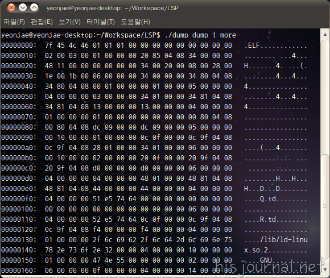Click the 00000000 offset row
The height and width of the screenshot is (278, 330).
pos(154,45)
